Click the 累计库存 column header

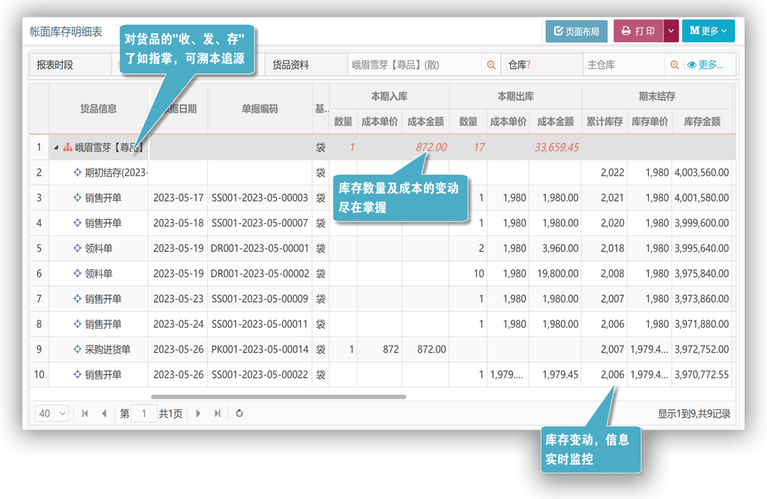(x=604, y=122)
